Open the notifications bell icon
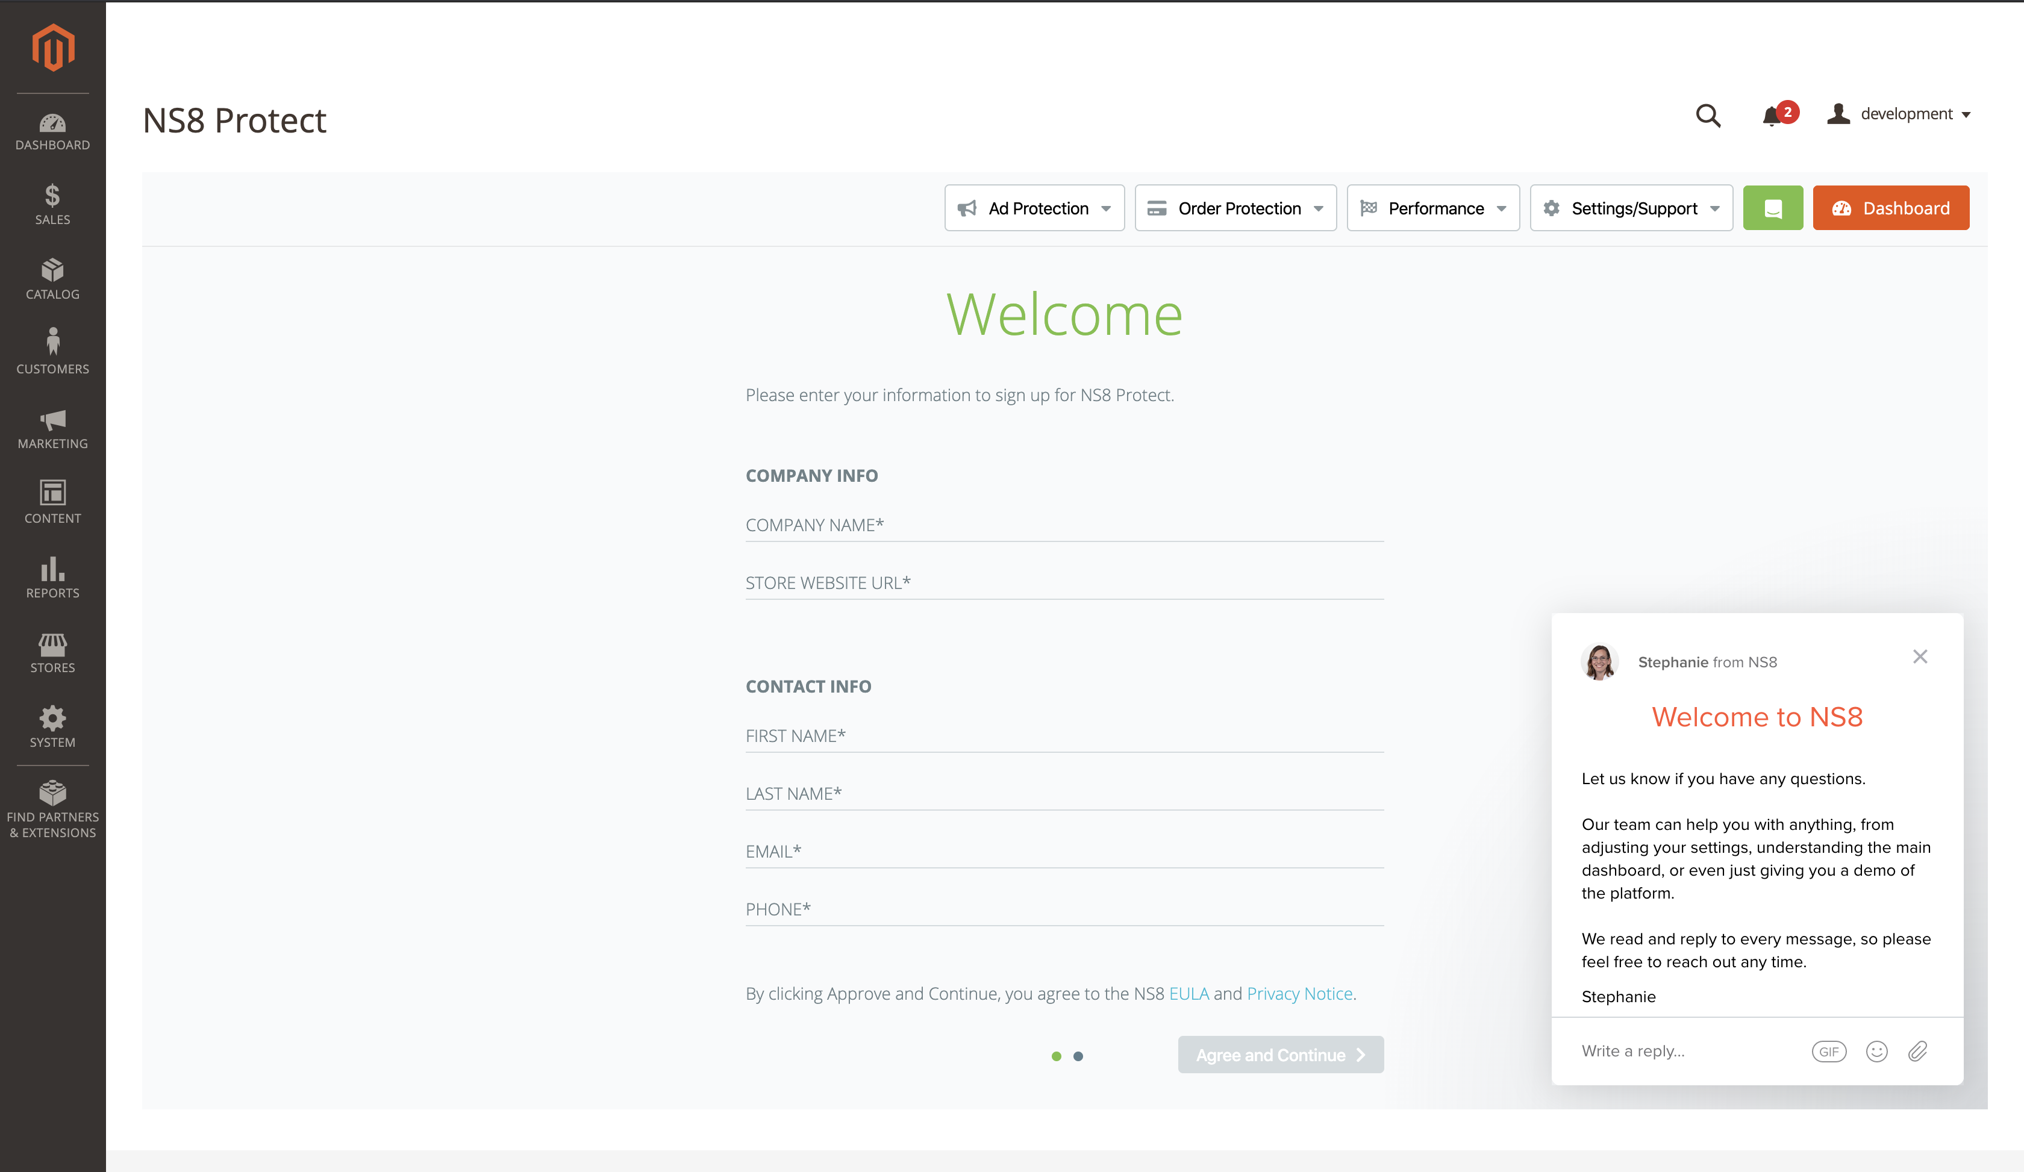 (1771, 116)
